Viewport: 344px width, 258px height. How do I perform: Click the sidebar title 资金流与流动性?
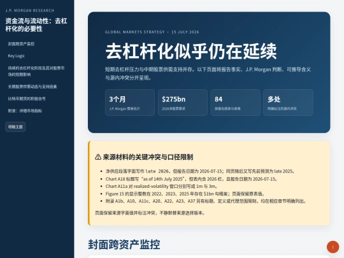[36, 25]
